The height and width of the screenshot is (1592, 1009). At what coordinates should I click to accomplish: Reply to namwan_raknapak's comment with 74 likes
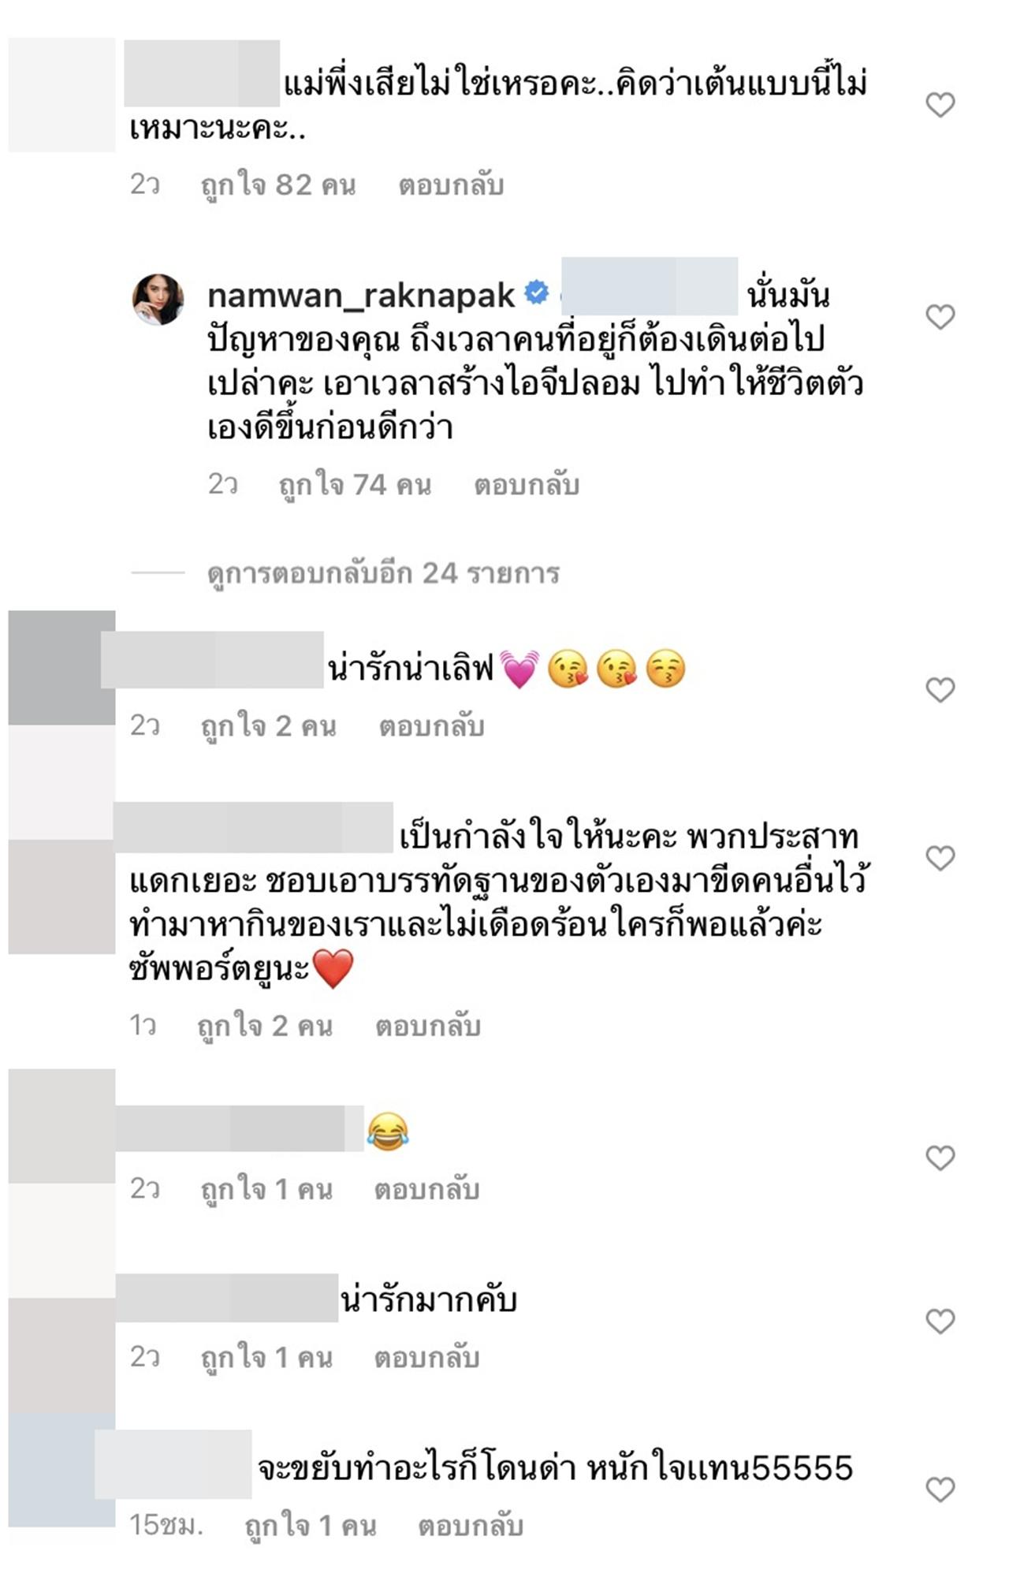[x=526, y=485]
